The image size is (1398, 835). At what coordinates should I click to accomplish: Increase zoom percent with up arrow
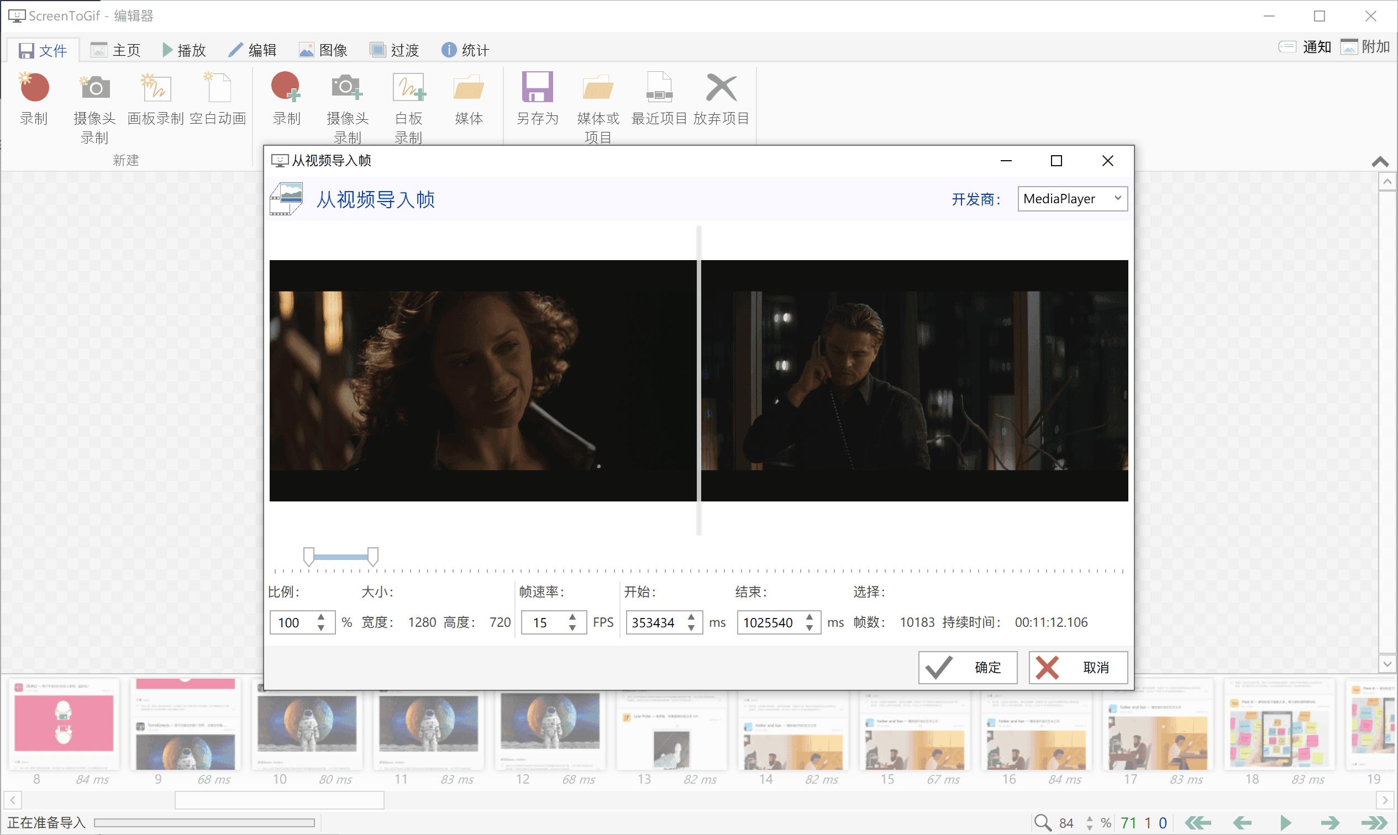[x=1090, y=818]
